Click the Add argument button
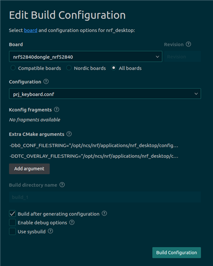Viewport: 213px width, 266px height. (29, 168)
